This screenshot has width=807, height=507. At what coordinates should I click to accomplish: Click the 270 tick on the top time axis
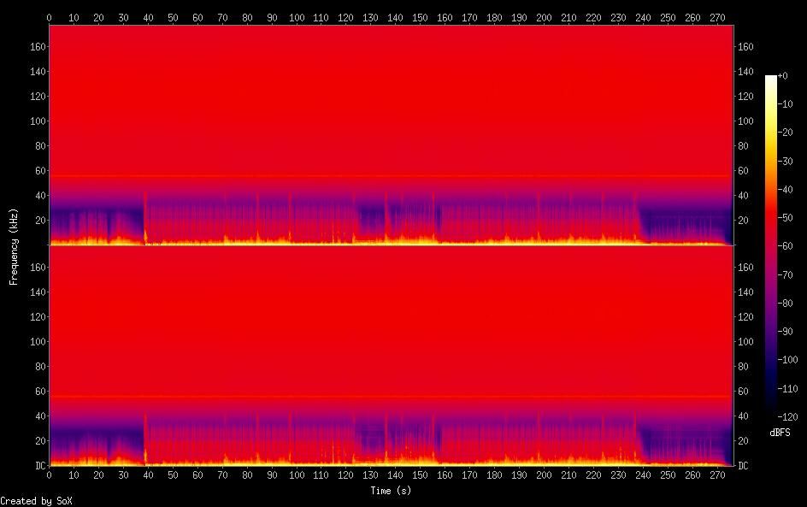coord(718,16)
